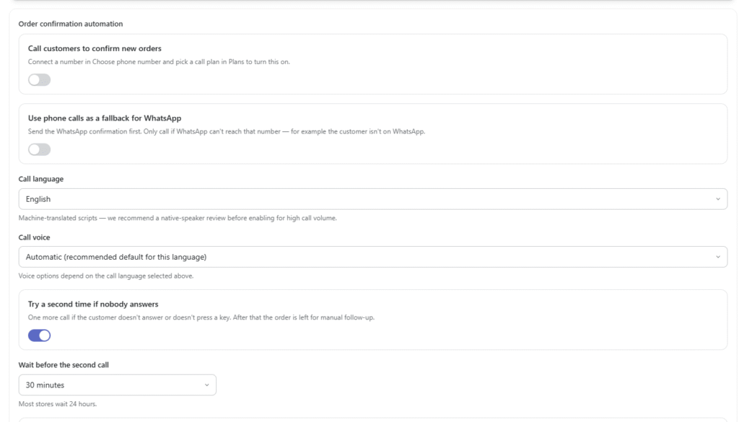This screenshot has height=422, width=739.
Task: Click the Call customers to confirm new orders title
Action: click(x=95, y=48)
